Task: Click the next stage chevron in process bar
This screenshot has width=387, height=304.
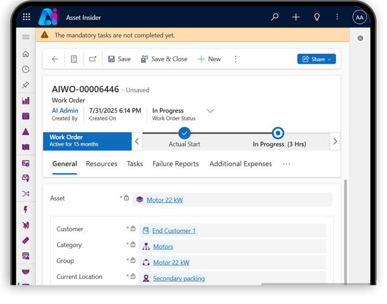Action: [335, 141]
